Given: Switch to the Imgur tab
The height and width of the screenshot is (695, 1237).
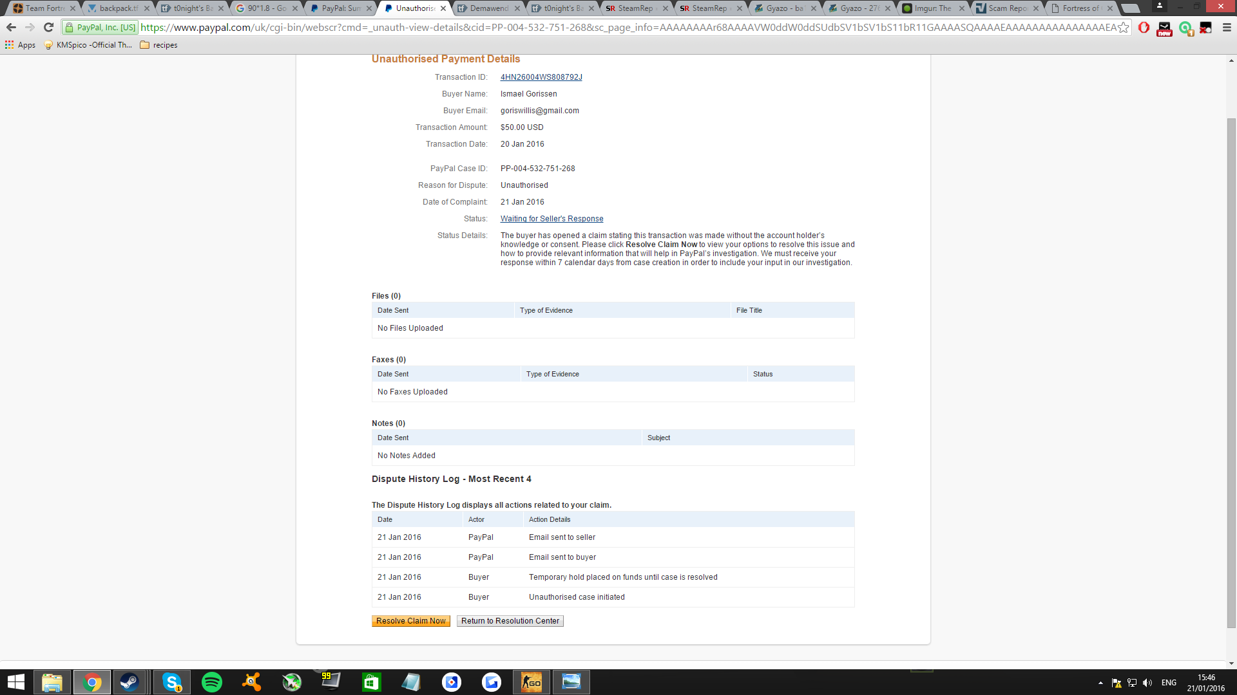Looking at the screenshot, I should point(932,8).
